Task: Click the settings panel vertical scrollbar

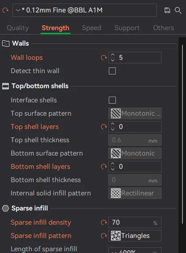Action: [182, 134]
